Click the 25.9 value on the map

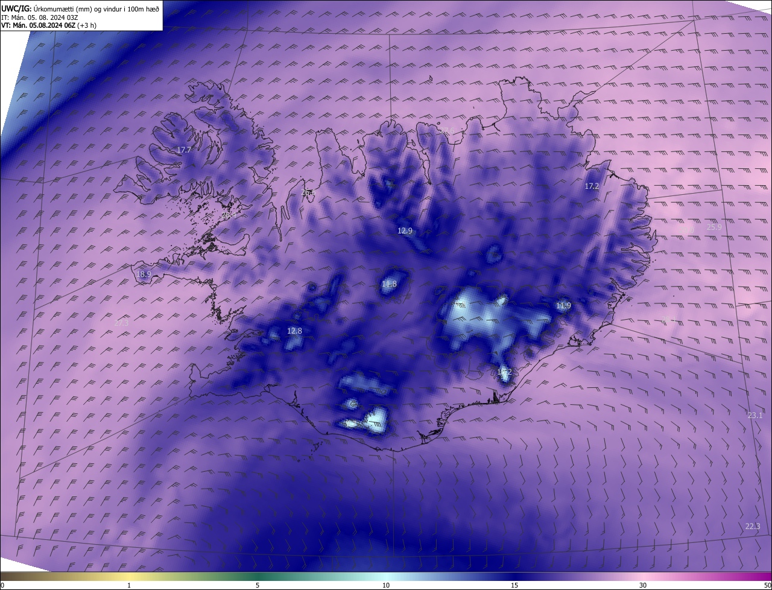pyautogui.click(x=714, y=227)
